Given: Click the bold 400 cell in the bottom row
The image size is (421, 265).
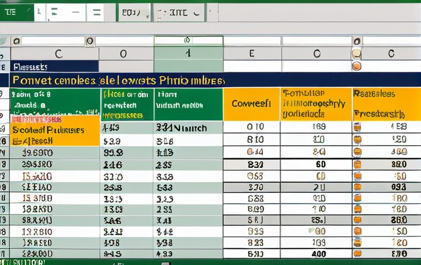Looking at the screenshot, I should coord(316,253).
